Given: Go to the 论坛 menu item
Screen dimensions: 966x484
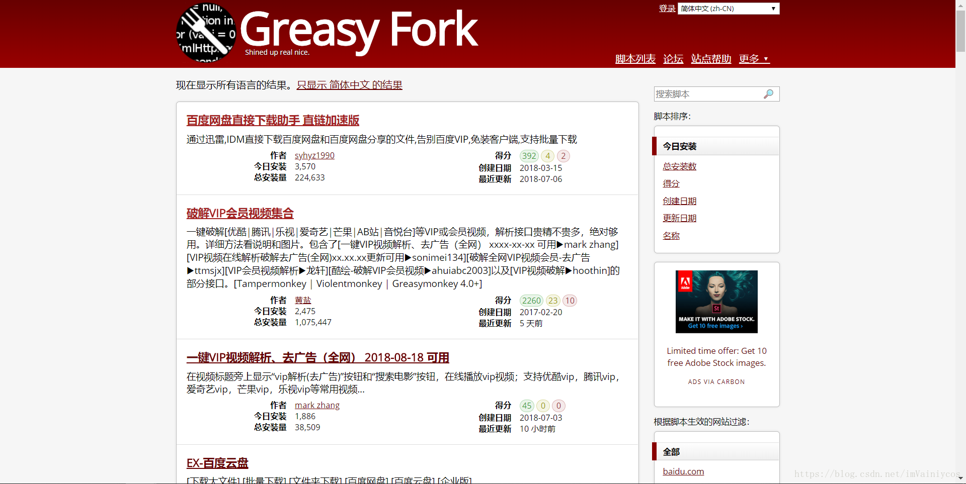Looking at the screenshot, I should (673, 59).
